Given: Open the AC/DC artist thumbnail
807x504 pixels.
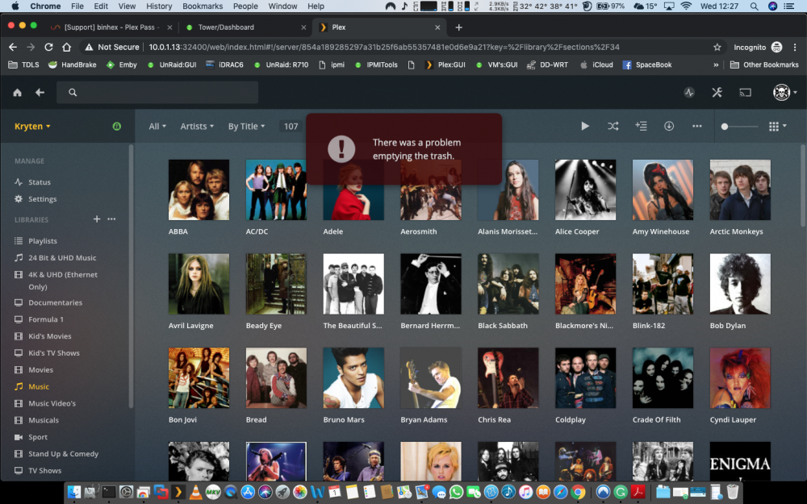Looking at the screenshot, I should point(276,190).
